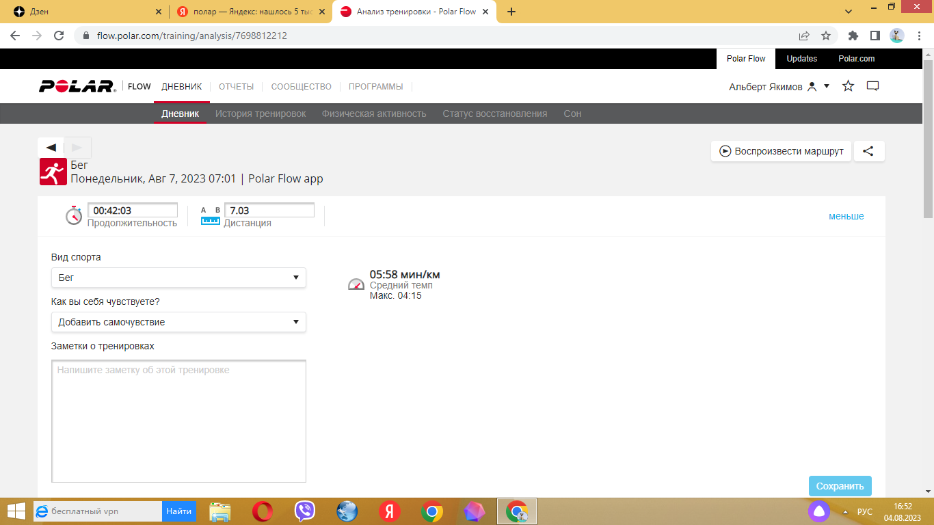Open the Polar.com top tab
Viewport: 934px width, 525px height.
(x=857, y=59)
